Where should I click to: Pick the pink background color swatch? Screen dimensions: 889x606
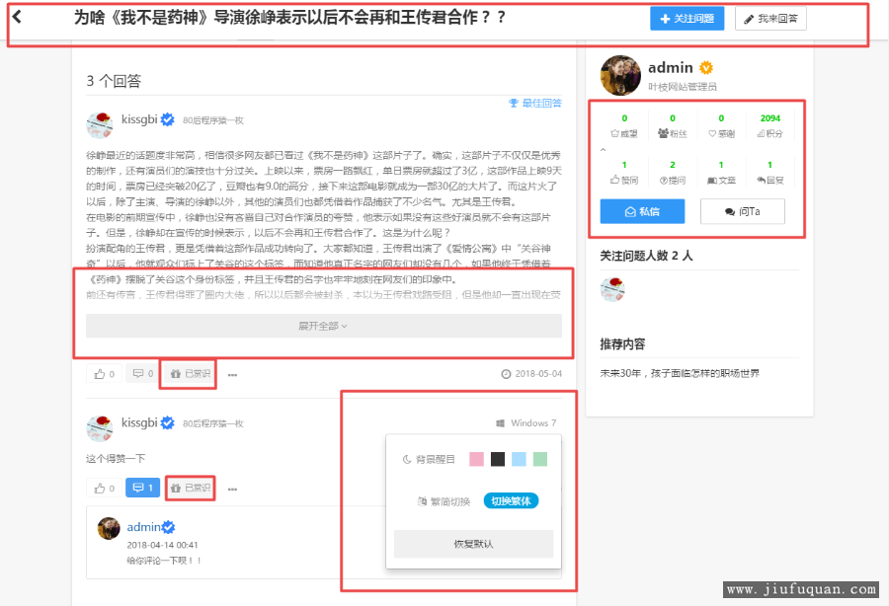point(476,459)
